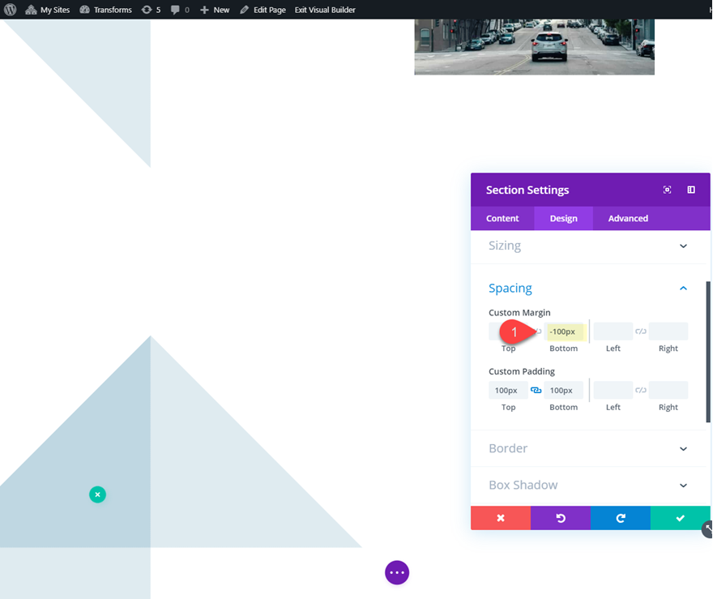Viewport: 713px width, 599px height.
Task: Edit the Custom Margin Left field
Action: (613, 332)
